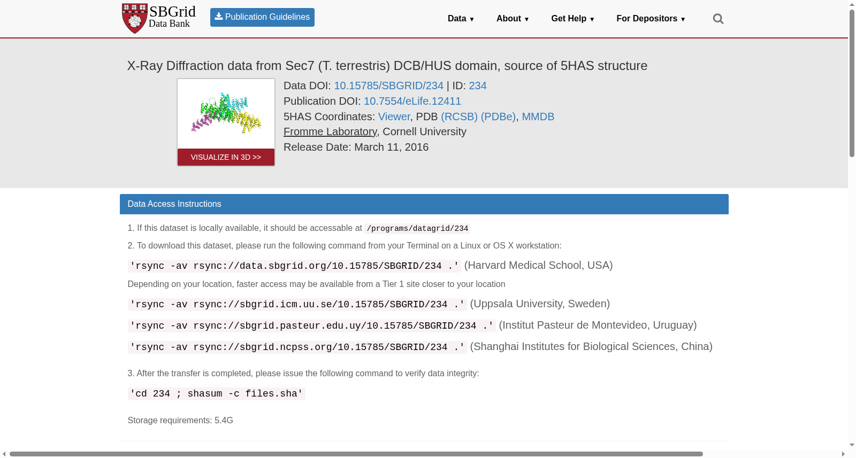The height and width of the screenshot is (458, 856).
Task: Click the data.sbgrid.org rsync command
Action: (294, 266)
